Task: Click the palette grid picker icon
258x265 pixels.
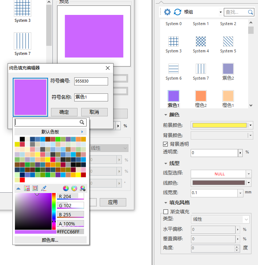Action: [x=27, y=188]
